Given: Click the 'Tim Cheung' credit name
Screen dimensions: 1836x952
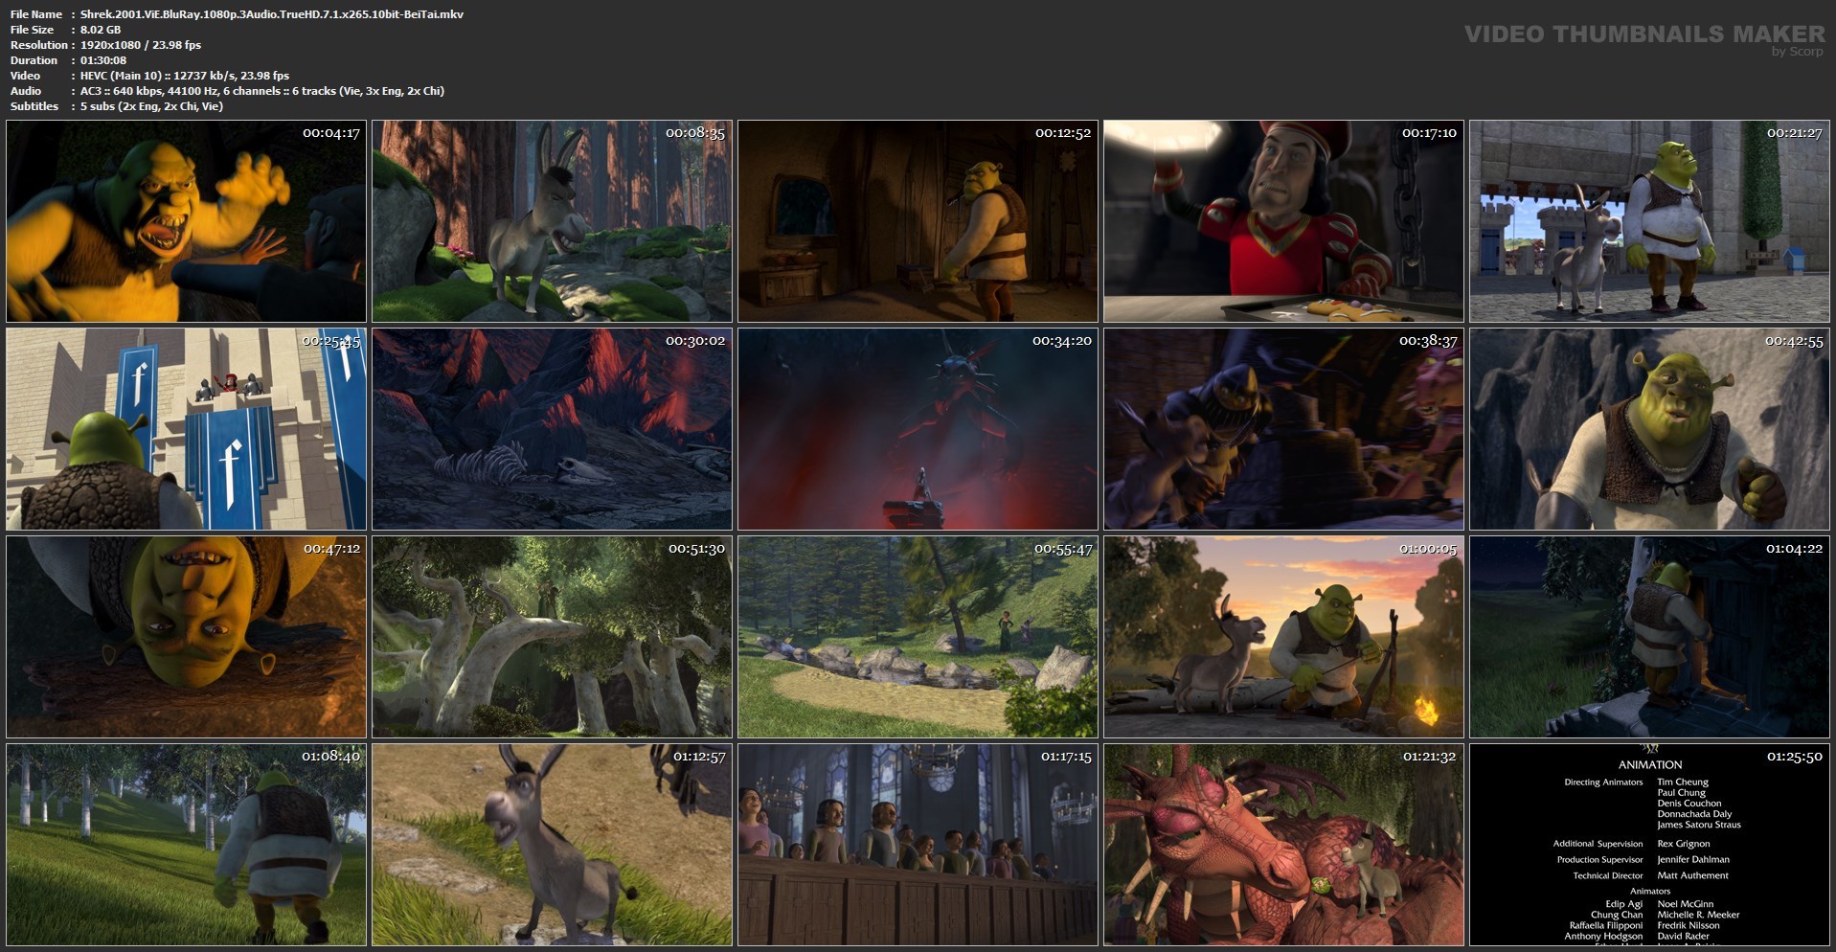Looking at the screenshot, I should pyautogui.click(x=1683, y=782).
